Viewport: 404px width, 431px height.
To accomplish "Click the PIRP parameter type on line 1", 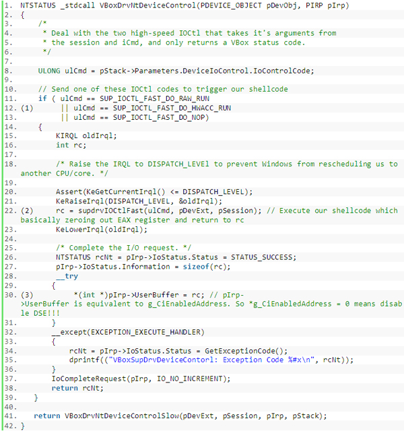I will coord(314,5).
